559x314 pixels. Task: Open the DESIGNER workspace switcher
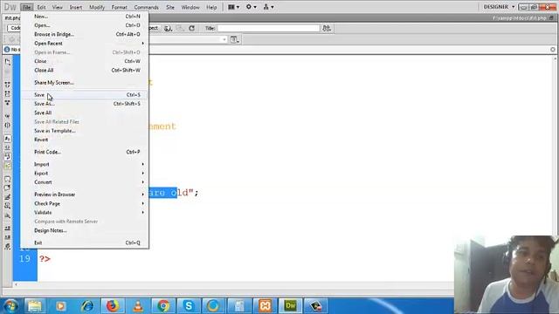click(499, 7)
